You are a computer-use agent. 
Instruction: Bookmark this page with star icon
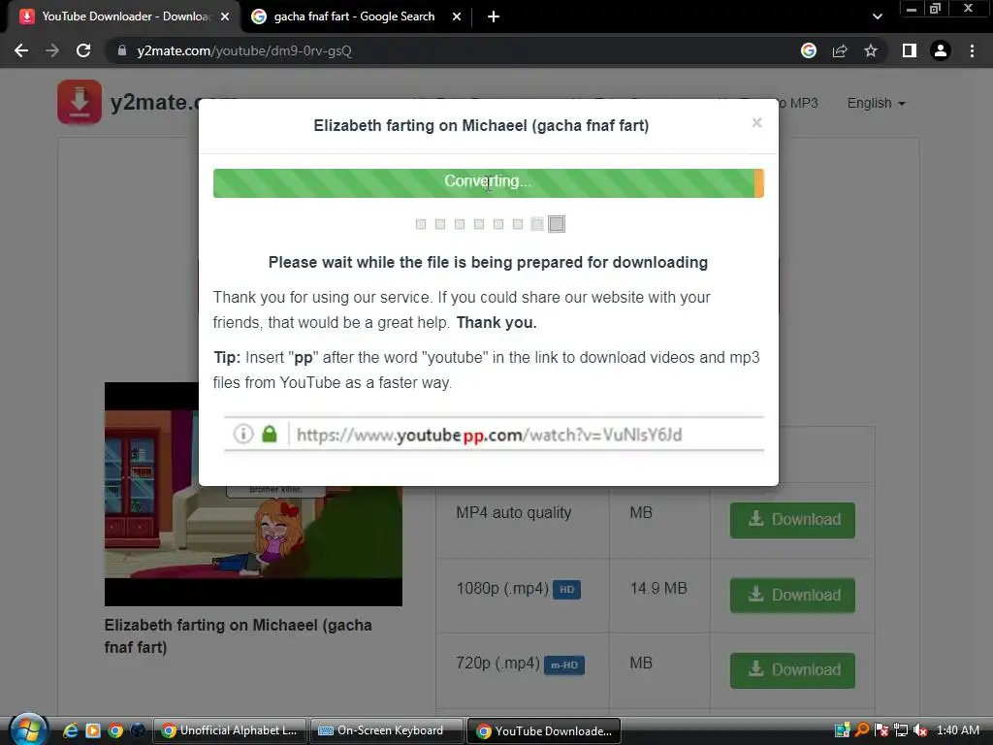pyautogui.click(x=871, y=50)
